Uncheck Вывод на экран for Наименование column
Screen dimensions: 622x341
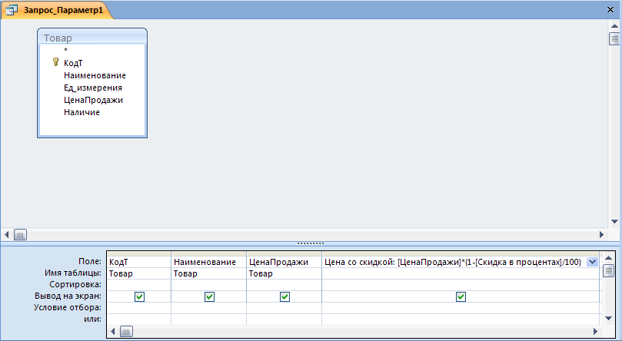click(x=209, y=296)
